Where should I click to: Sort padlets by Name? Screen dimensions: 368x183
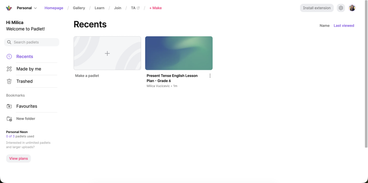coord(324,25)
